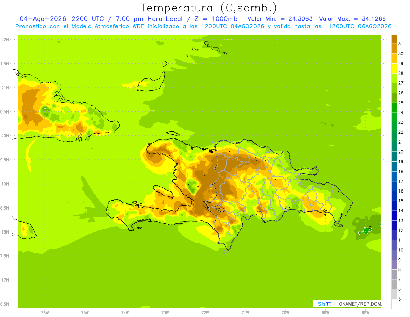Pick the teal colorbar swatch between 19 and 20
This screenshot has width=410, height=317.
click(394, 157)
